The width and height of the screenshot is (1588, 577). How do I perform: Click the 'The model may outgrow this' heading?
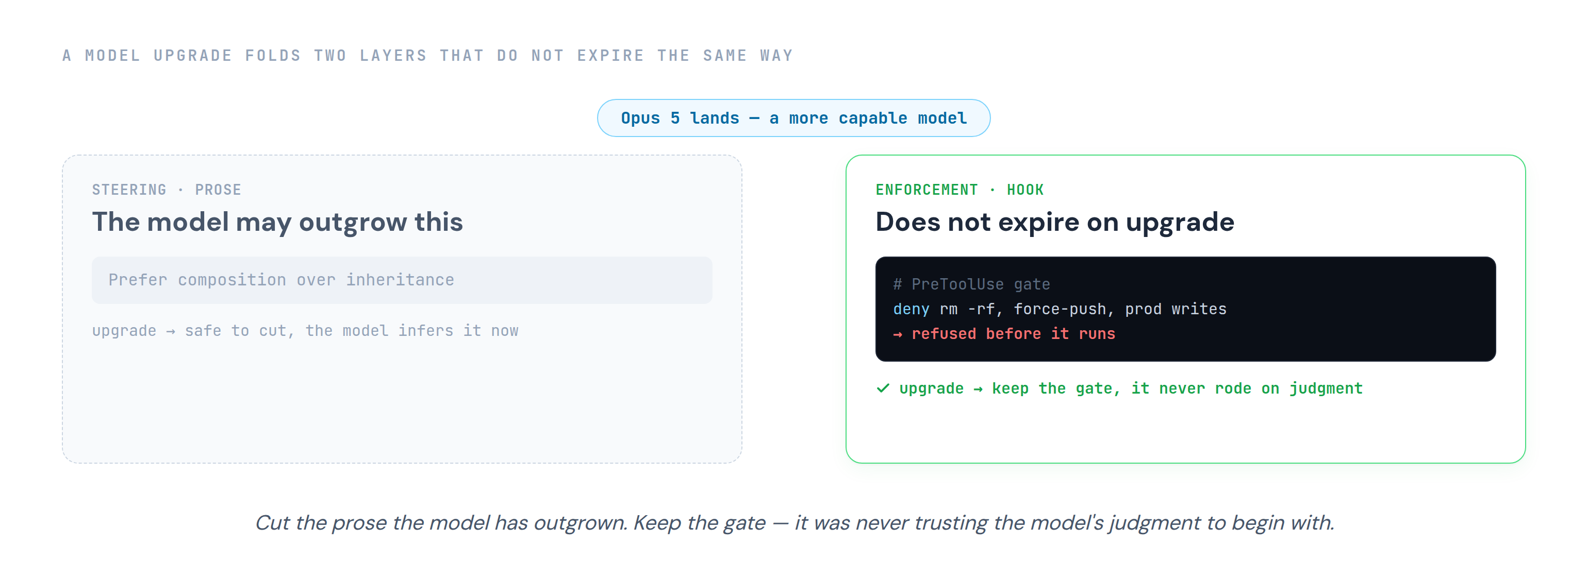click(277, 222)
